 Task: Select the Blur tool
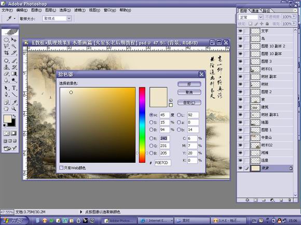[6, 80]
